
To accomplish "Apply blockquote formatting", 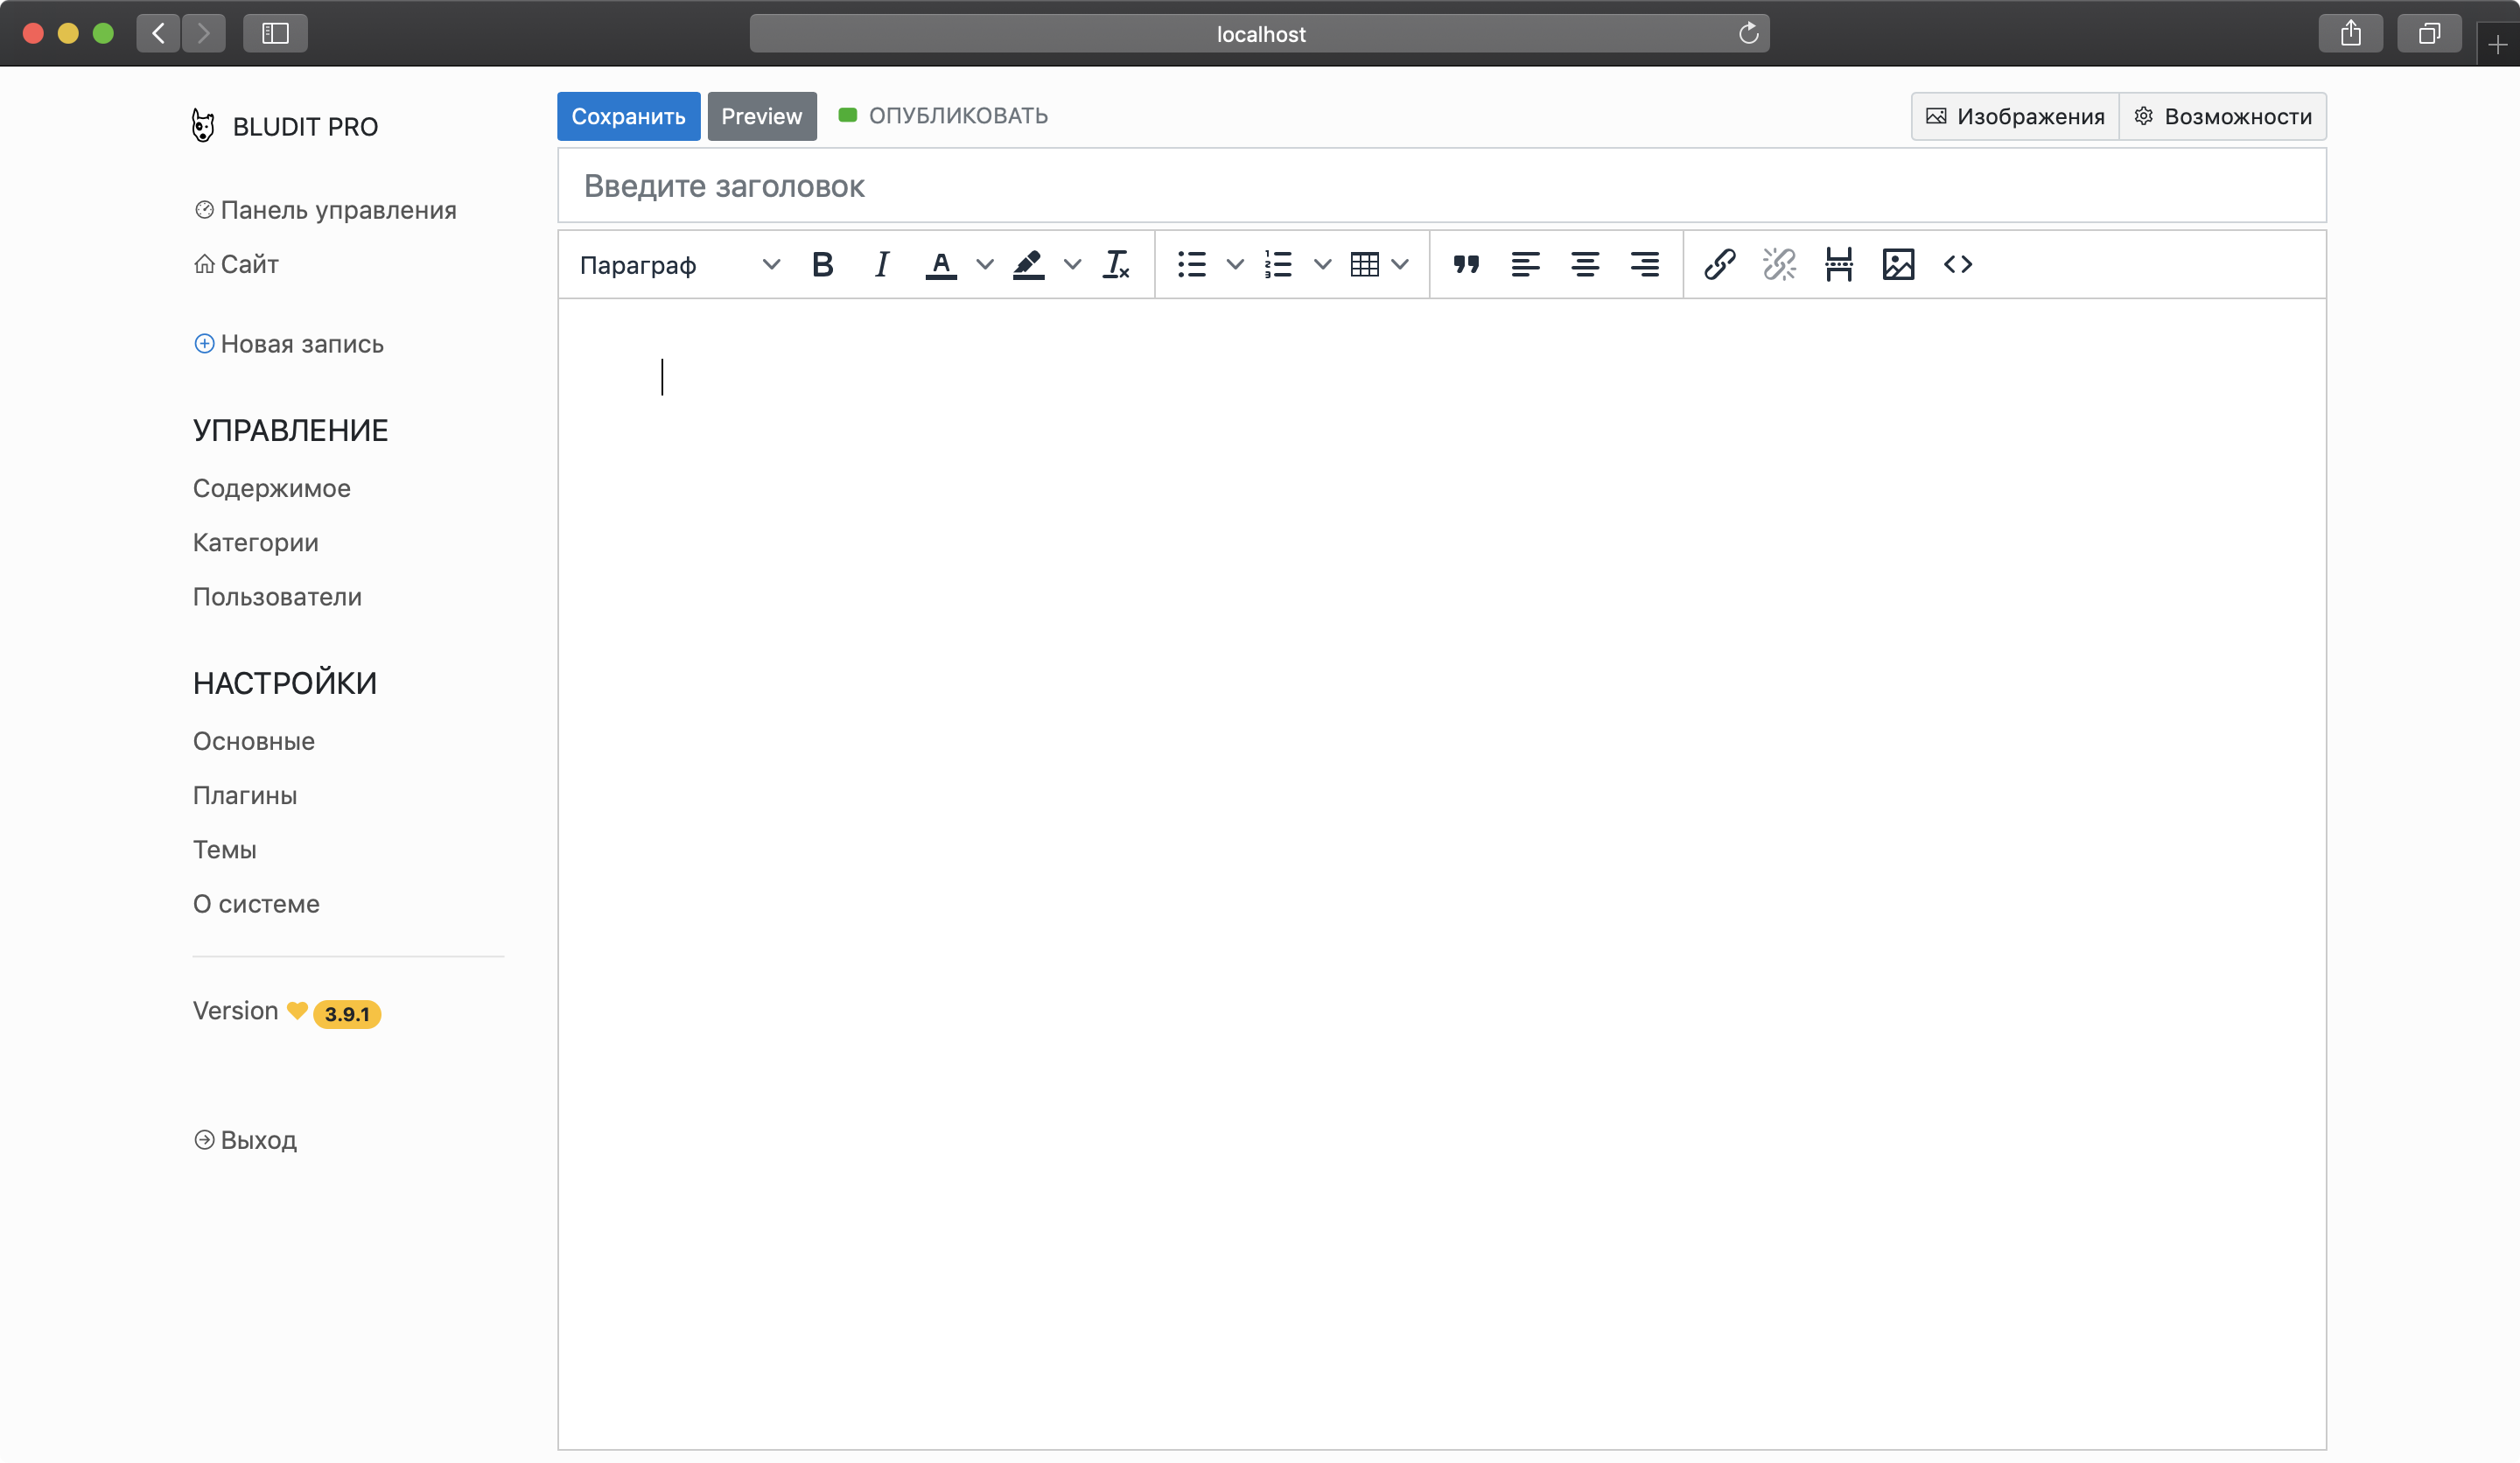I will pos(1466,265).
